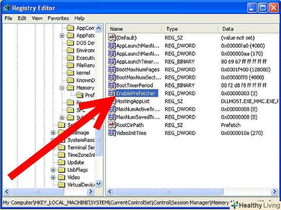Click tree pane scroll up arrow
Screen dimensions: 281x210
(98, 28)
